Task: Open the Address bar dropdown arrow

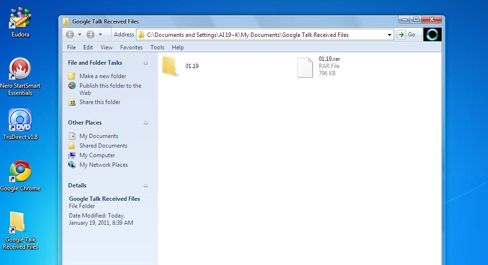Action: coord(389,35)
